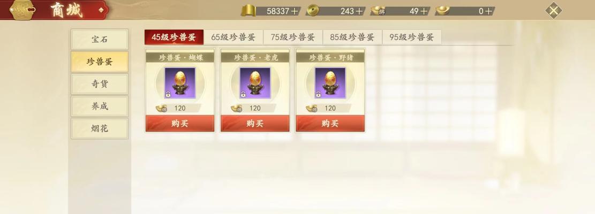Click the tiger beast egg icon
Viewport: 595px width, 214px height.
coord(255,83)
